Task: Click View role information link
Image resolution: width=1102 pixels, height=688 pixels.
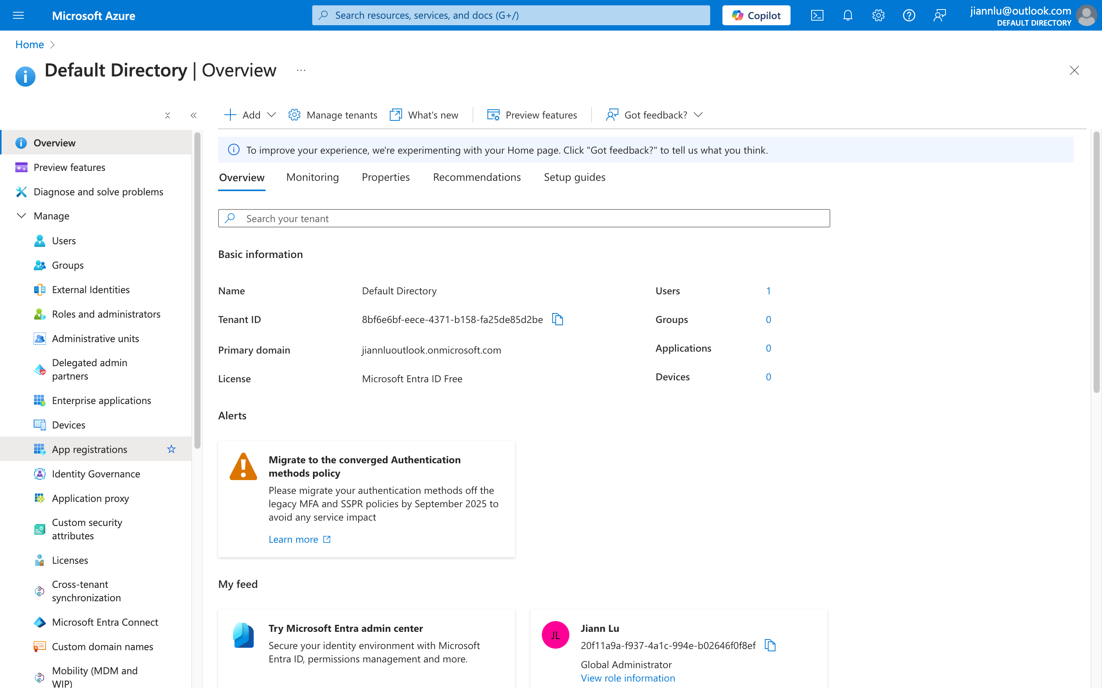Action: (x=628, y=678)
